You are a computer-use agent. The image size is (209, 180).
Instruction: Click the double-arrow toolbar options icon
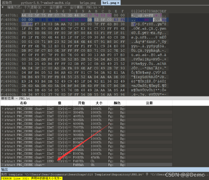[2, 7]
